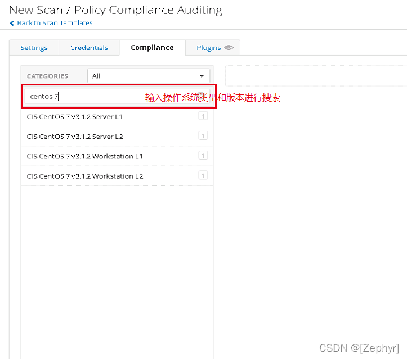
Task: Select CIS CentOS 7 v3.1.2 Server L1
Action: point(117,116)
